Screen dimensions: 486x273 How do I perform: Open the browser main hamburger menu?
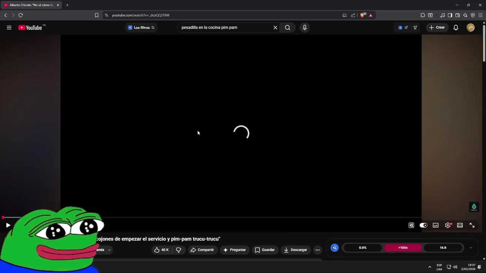(480, 15)
